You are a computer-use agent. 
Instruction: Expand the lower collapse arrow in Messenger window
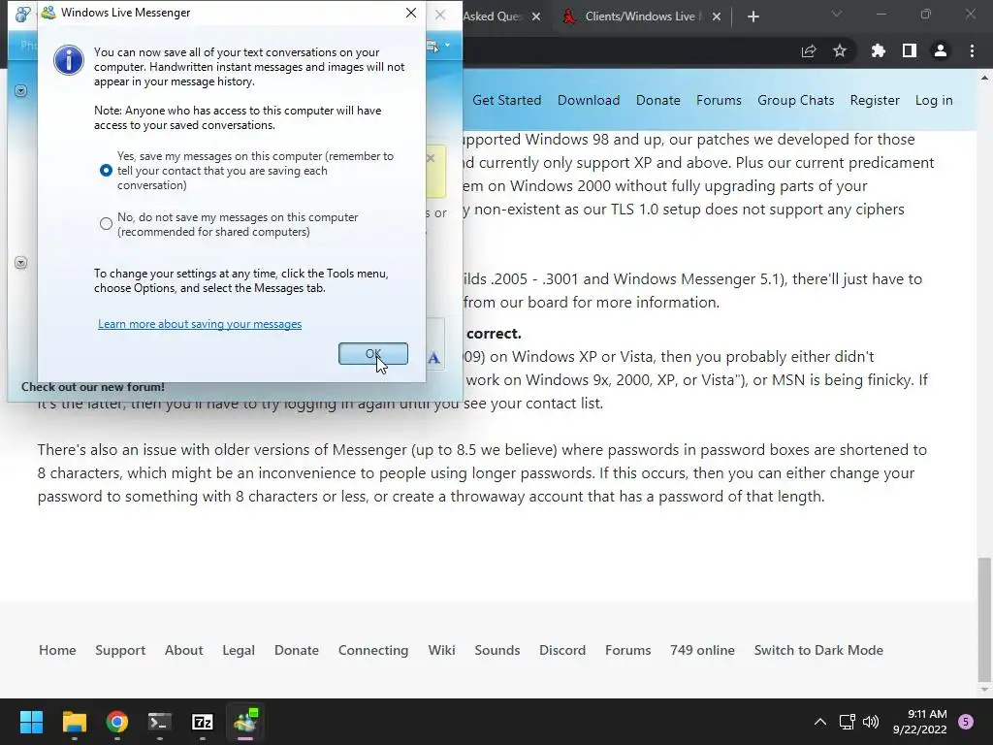click(x=21, y=262)
